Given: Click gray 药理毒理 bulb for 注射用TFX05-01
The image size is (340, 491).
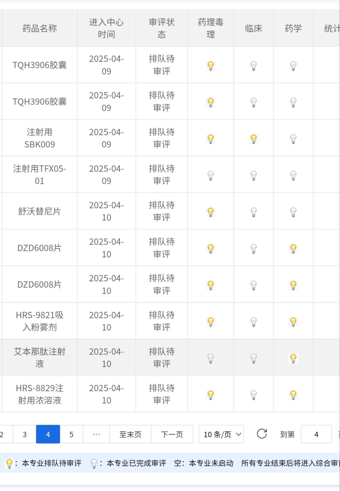Looking at the screenshot, I should [x=211, y=175].
